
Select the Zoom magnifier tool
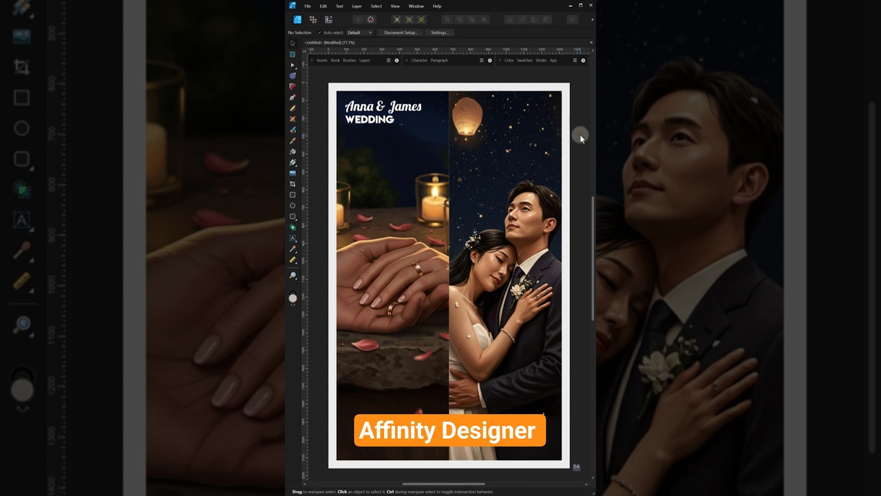pos(293,276)
